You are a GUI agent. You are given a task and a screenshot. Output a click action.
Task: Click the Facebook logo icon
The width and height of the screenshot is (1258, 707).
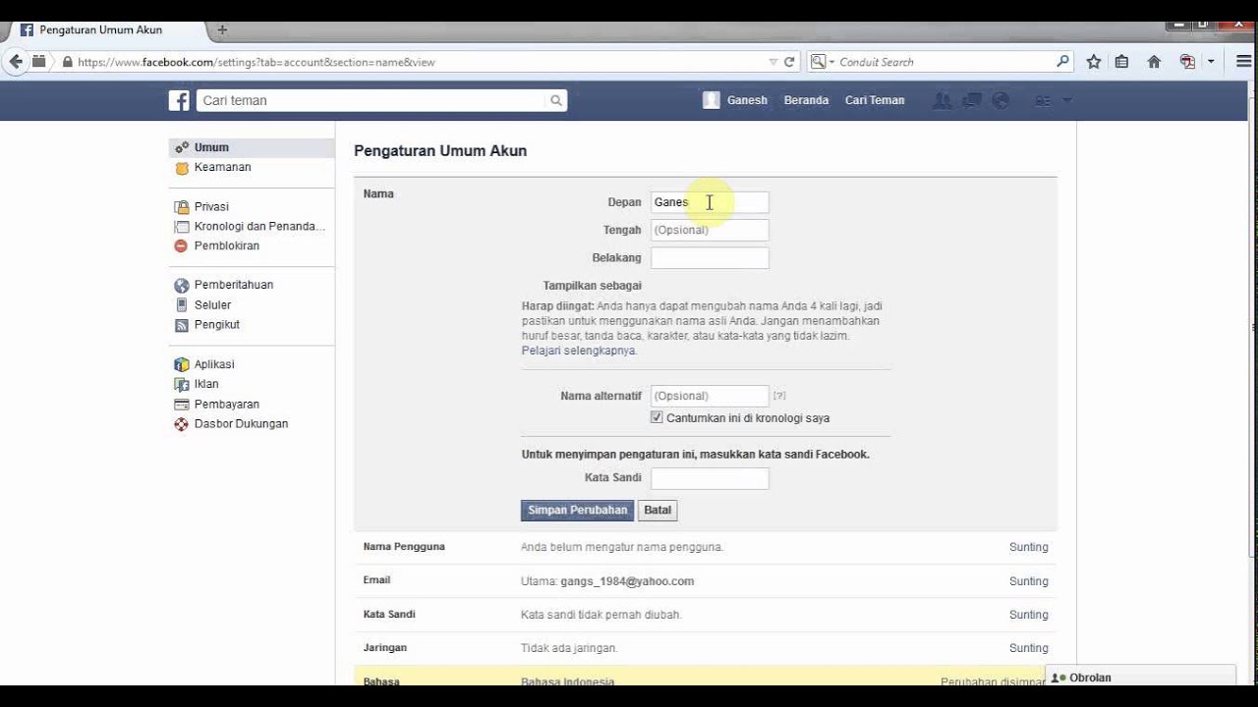click(x=179, y=100)
